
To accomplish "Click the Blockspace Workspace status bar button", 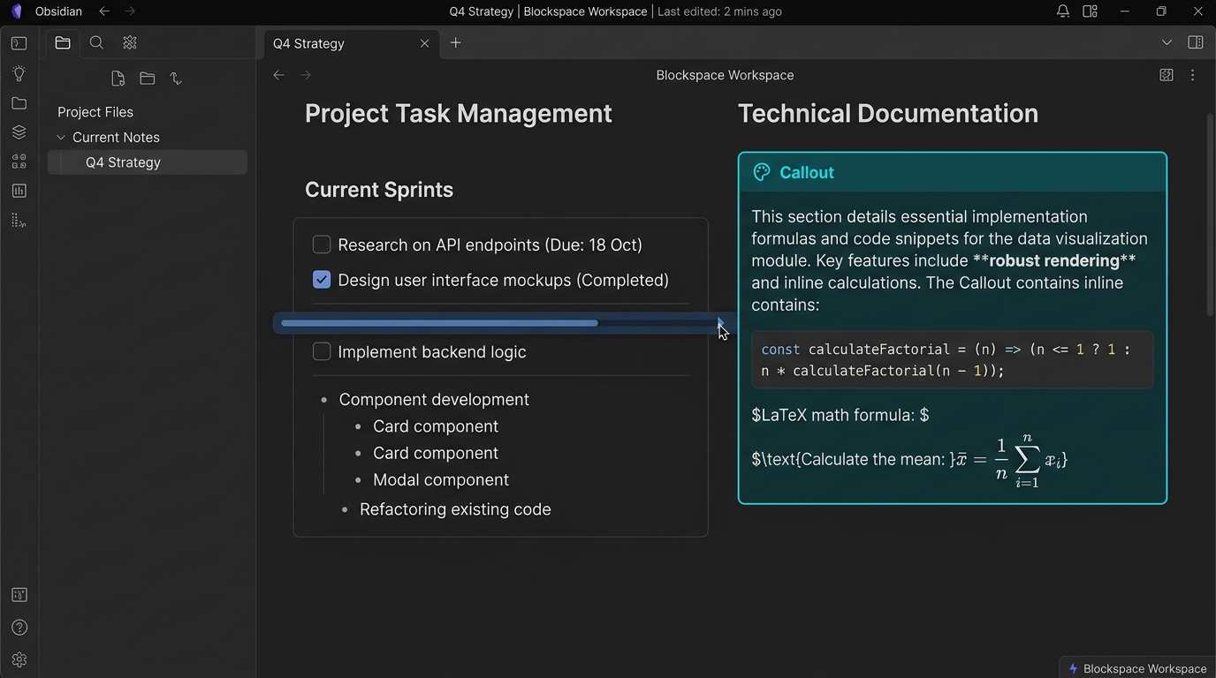I will [x=1137, y=668].
